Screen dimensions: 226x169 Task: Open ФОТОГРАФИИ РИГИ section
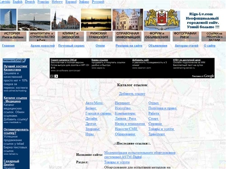click(186, 37)
